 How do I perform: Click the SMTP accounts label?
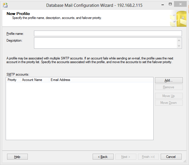pyautogui.click(x=18, y=74)
